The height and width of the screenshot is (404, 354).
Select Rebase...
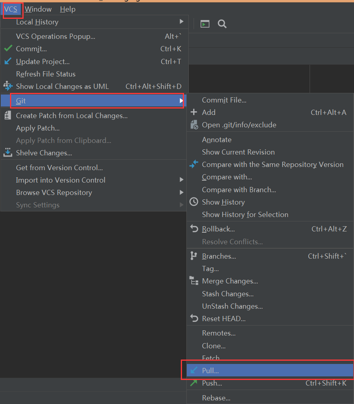point(270,398)
